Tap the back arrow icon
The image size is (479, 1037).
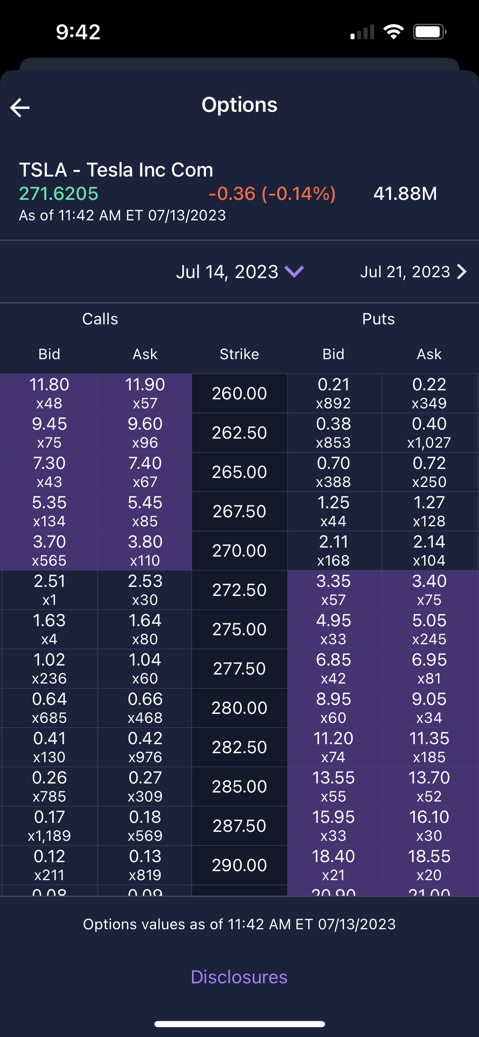pos(20,108)
